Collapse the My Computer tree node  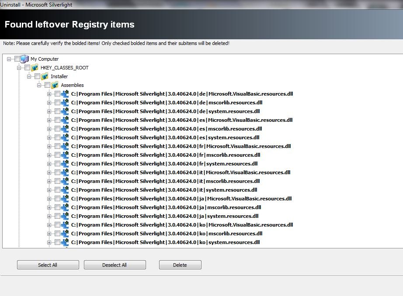[9, 59]
